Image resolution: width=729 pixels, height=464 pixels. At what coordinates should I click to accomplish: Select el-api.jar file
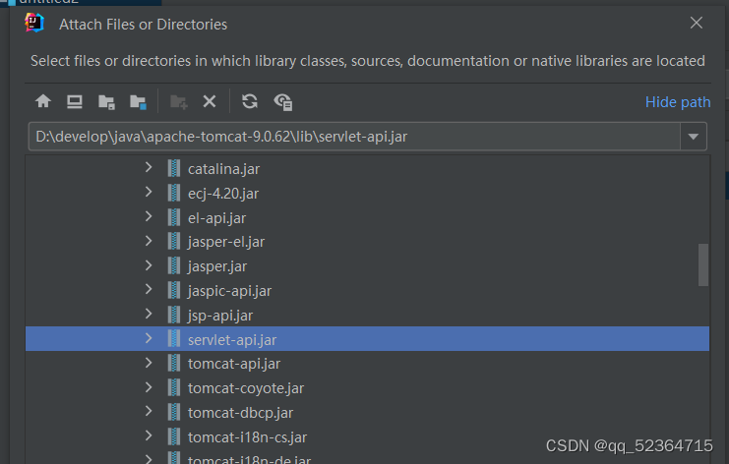216,218
